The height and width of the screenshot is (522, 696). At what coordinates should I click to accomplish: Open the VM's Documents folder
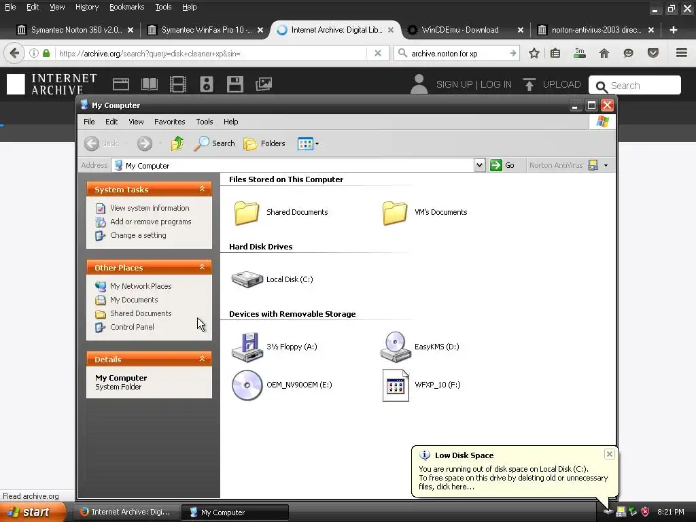[395, 212]
